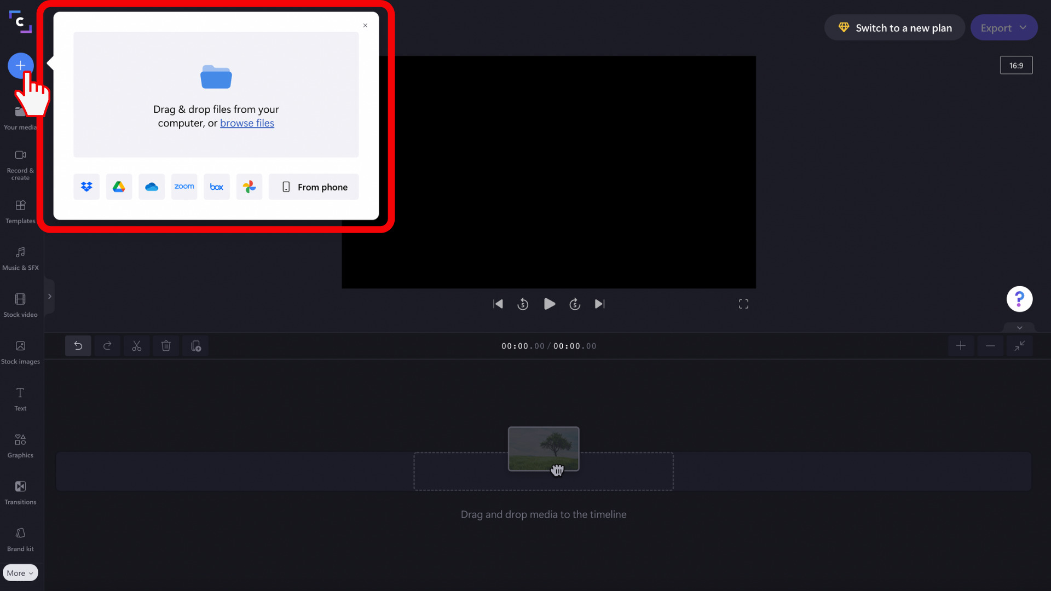1051x591 pixels.
Task: Expand the More menu in sidebar
Action: pyautogui.click(x=20, y=572)
